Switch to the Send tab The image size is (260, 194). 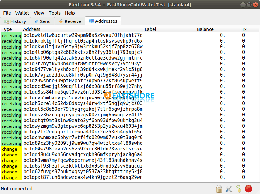pos(43,21)
